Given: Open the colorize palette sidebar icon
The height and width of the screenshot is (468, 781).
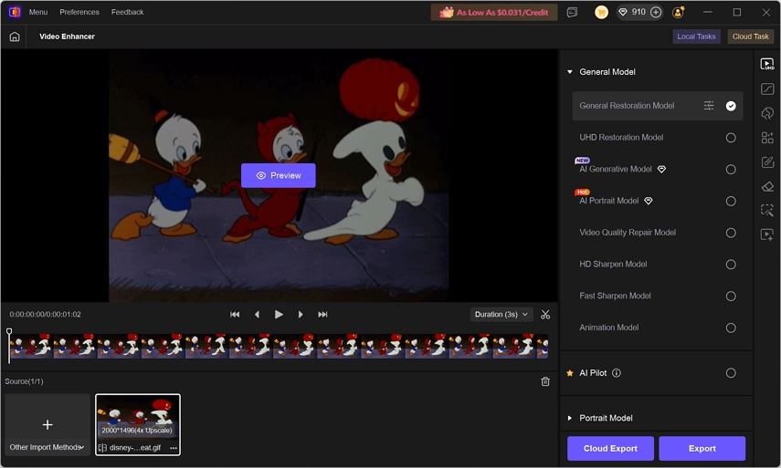Looking at the screenshot, I should tap(767, 113).
